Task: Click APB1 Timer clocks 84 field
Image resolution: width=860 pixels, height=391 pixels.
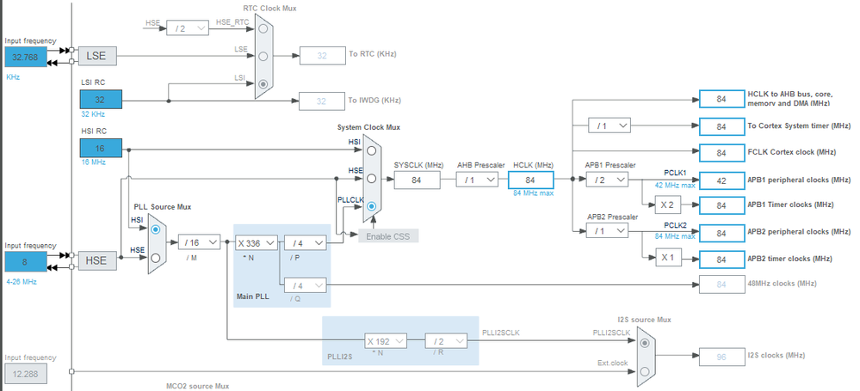Action: (721, 205)
